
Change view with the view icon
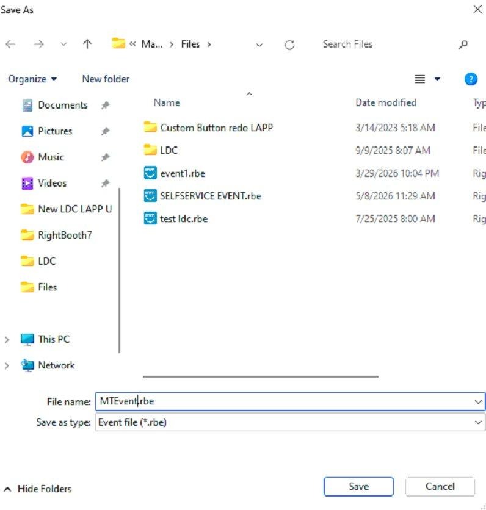coord(420,79)
